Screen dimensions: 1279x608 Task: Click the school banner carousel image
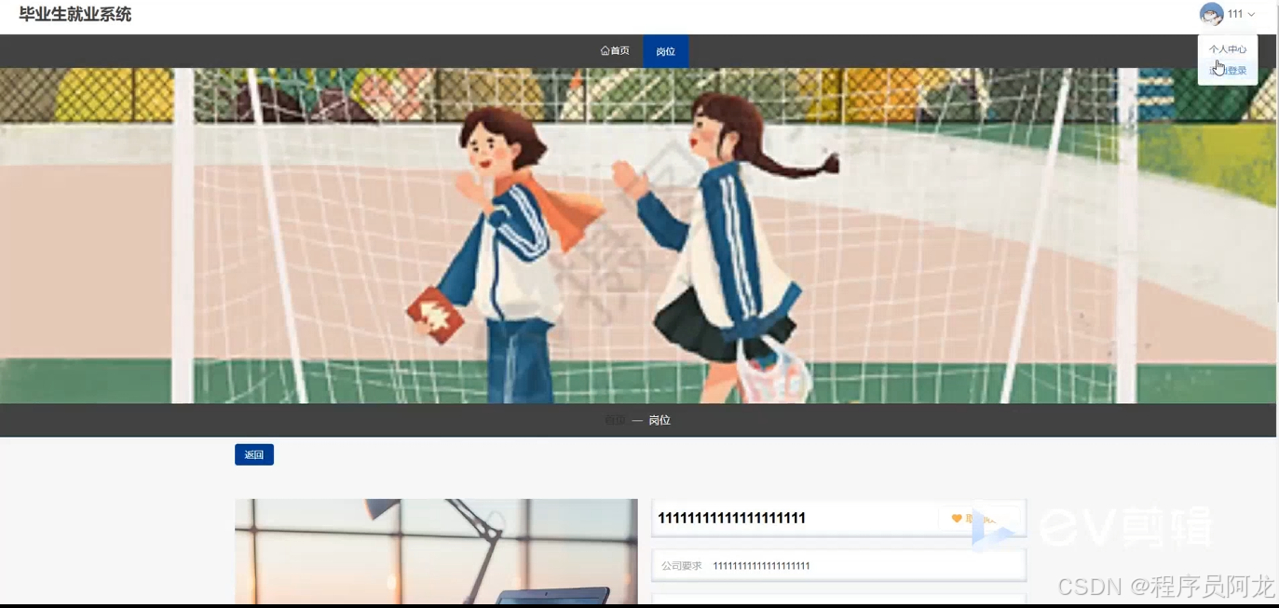[638, 236]
